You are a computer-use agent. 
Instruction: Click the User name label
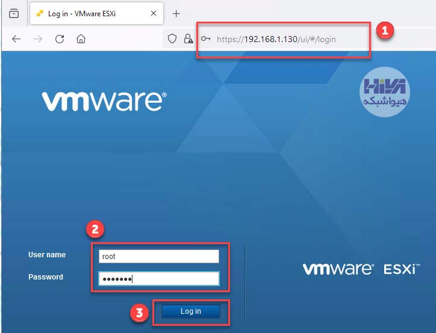tap(47, 255)
